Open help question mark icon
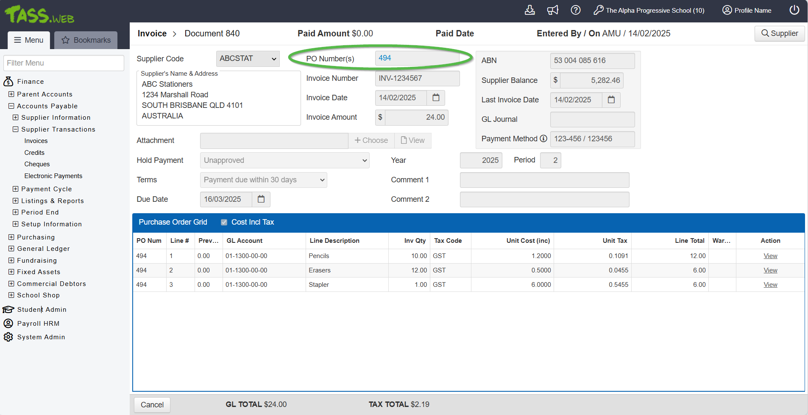Screen dimensions: 808x415 coord(575,10)
